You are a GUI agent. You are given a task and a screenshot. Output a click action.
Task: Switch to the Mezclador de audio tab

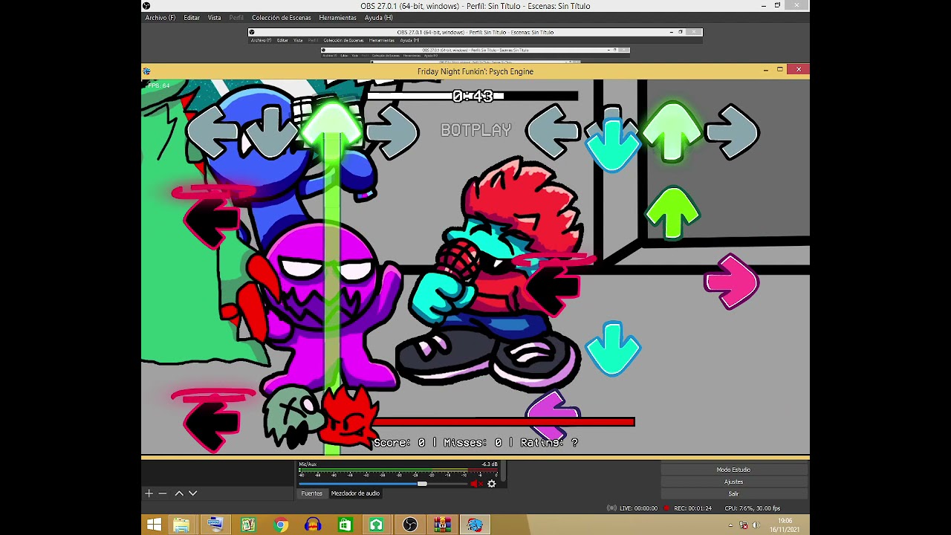[355, 493]
